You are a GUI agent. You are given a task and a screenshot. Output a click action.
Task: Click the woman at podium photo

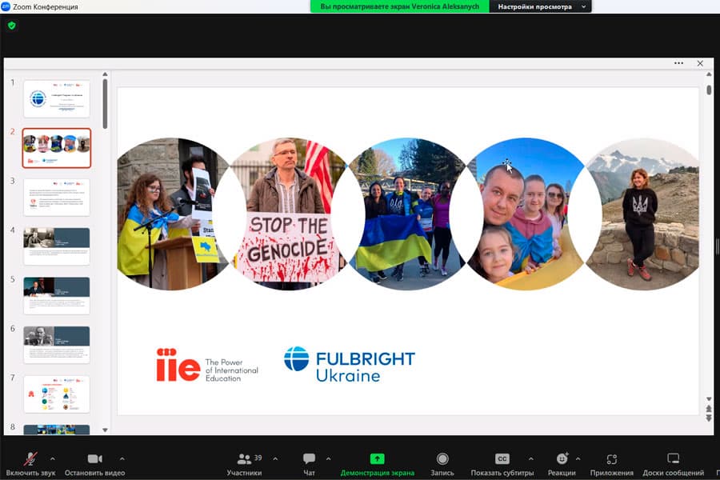click(x=168, y=214)
